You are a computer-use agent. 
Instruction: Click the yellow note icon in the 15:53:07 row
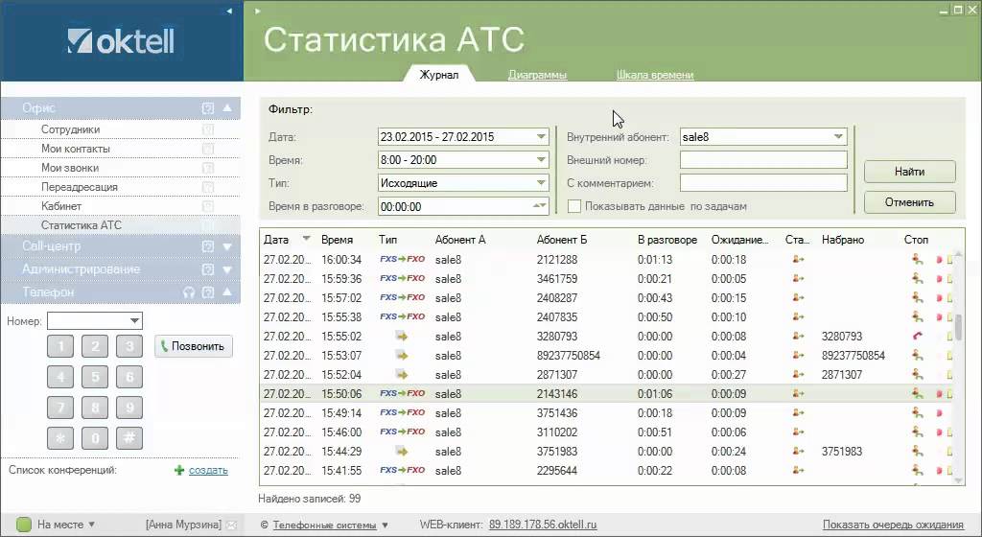click(950, 356)
